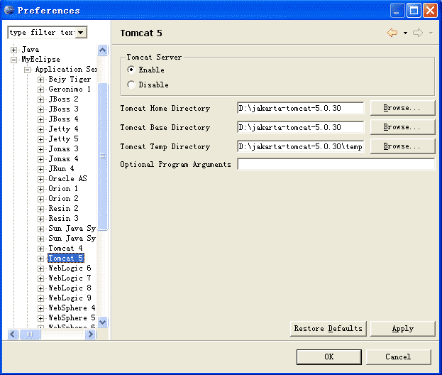The height and width of the screenshot is (375, 442).
Task: Confirm with the OK button
Action: coord(329,357)
